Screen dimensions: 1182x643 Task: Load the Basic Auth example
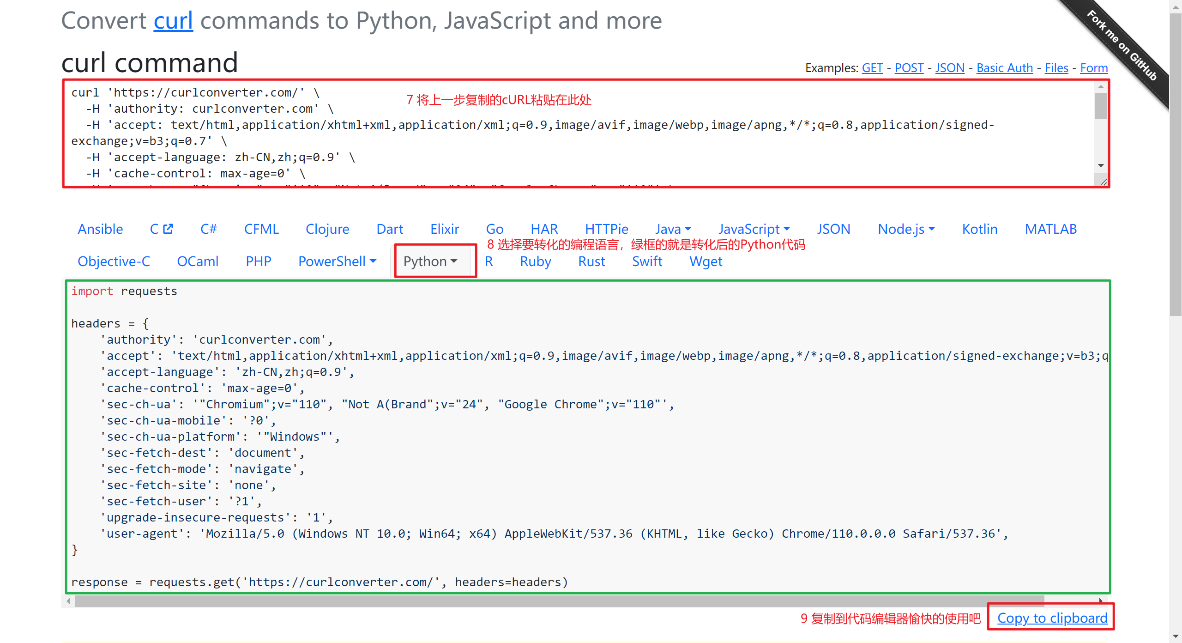(x=1005, y=68)
